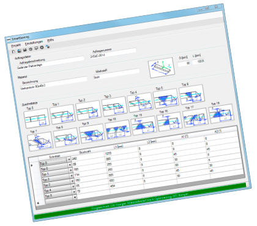Image resolution: width=257 pixels, height=226 pixels.
Task: Expand the first row's cut type dropdown
Action: [x=69, y=159]
